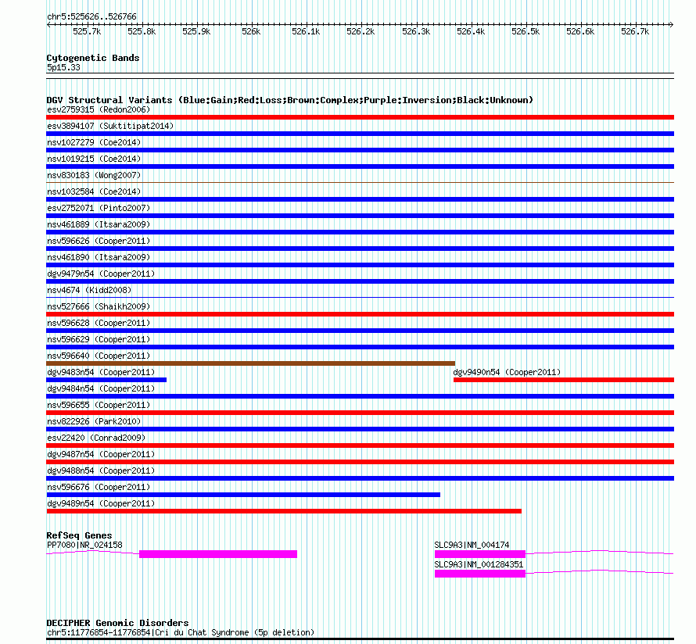Click the nsv1027279 (Coe2014) label
Viewport: 696px width, 644px height.
[94, 142]
